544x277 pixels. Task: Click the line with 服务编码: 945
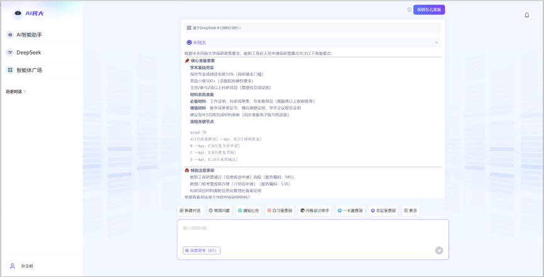click(242, 177)
